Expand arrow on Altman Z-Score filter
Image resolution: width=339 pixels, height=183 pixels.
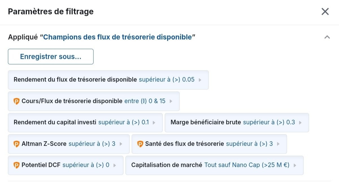click(121, 144)
